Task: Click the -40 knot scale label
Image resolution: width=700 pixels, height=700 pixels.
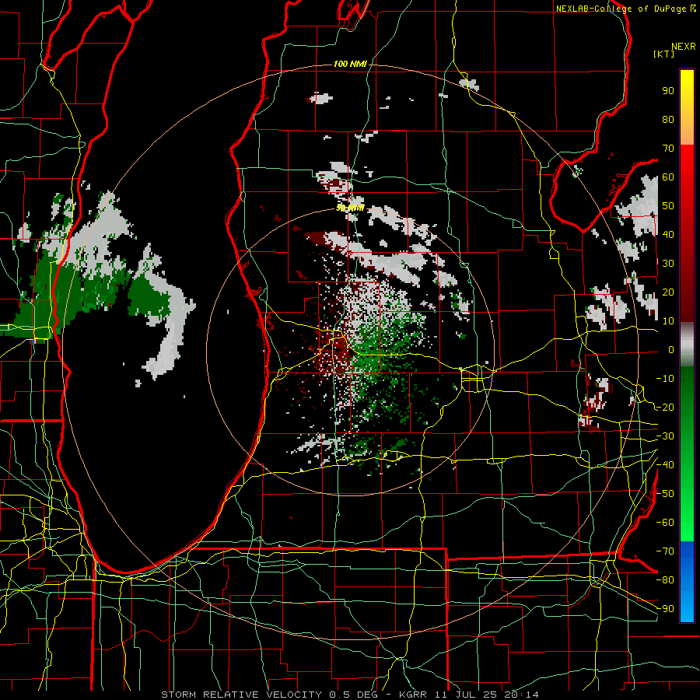Action: 665,465
